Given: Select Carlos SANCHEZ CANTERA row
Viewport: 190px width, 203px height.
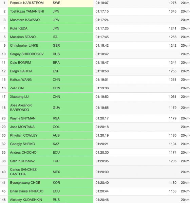Looking at the screenshot, I should tap(95, 172).
